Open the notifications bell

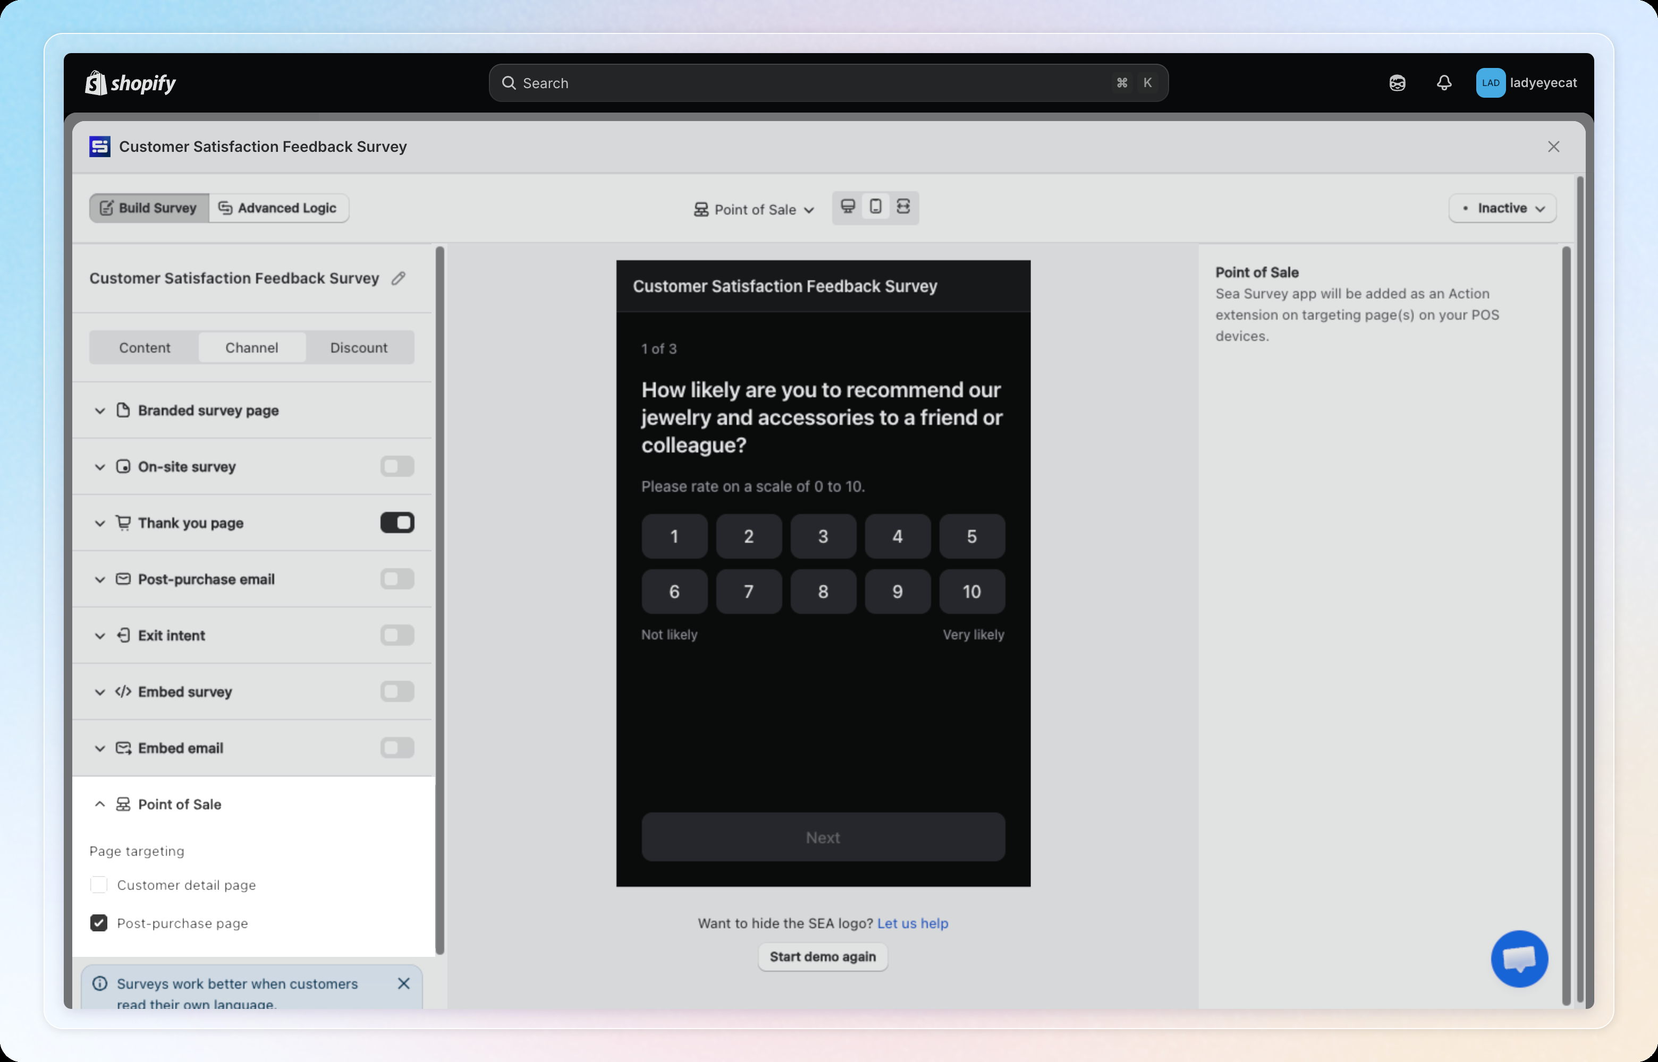pos(1444,83)
